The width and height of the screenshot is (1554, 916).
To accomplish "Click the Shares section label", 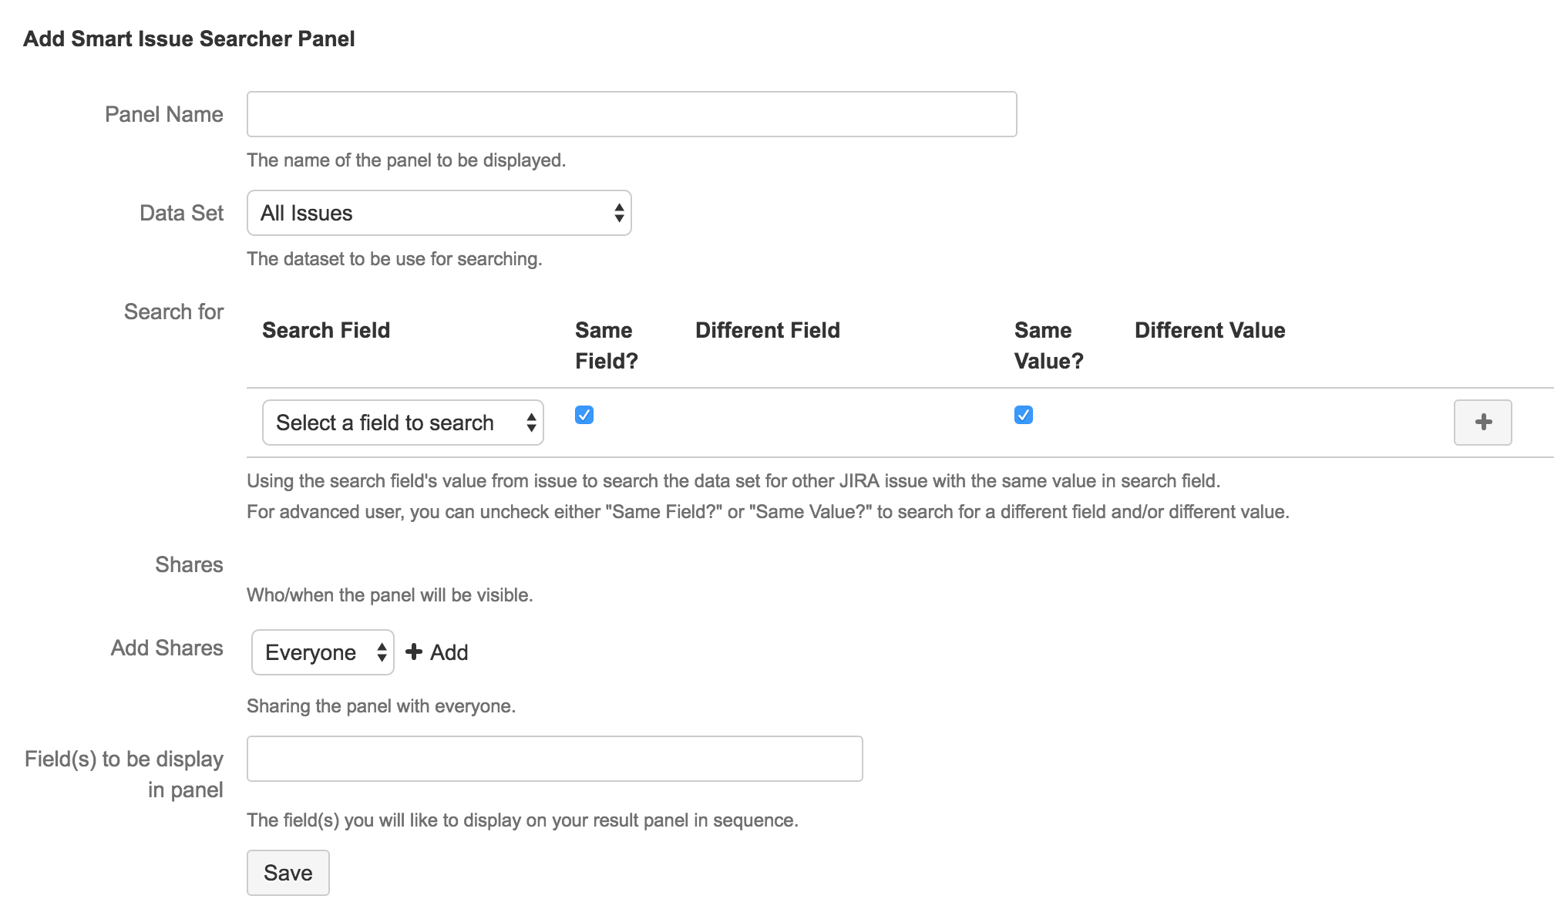I will click(x=189, y=564).
